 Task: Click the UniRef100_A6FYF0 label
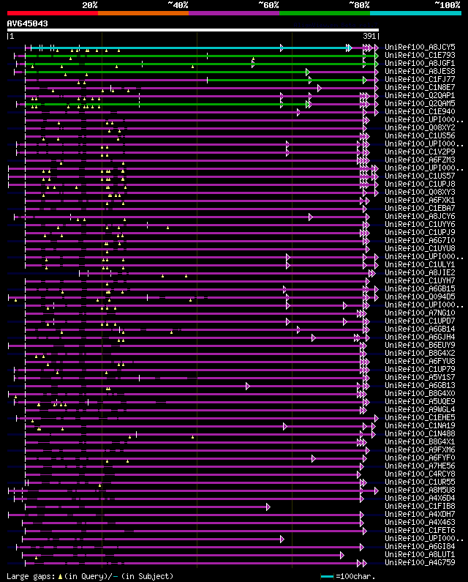click(420, 458)
